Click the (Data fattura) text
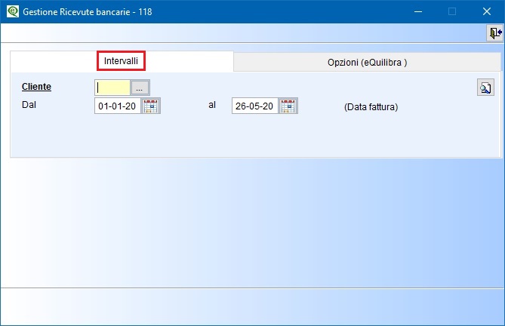Viewport: 505px width, 326px height. (371, 107)
